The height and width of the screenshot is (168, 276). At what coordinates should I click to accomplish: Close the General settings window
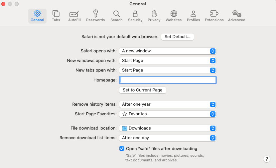3,4
